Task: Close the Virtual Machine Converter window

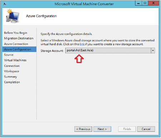Action: [153, 3]
